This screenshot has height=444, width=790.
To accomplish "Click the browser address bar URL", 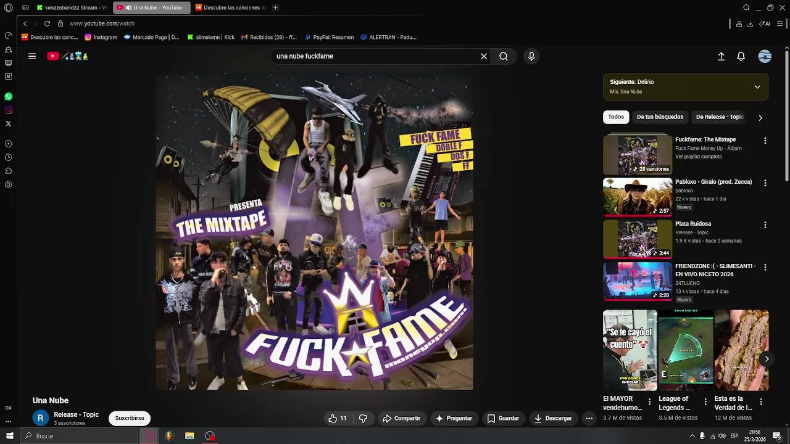I will (102, 23).
